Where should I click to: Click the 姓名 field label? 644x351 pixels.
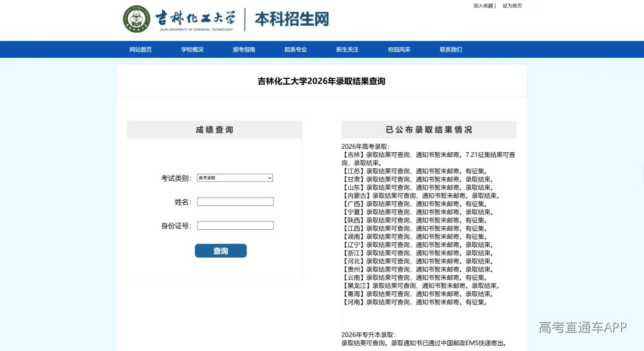coord(183,202)
